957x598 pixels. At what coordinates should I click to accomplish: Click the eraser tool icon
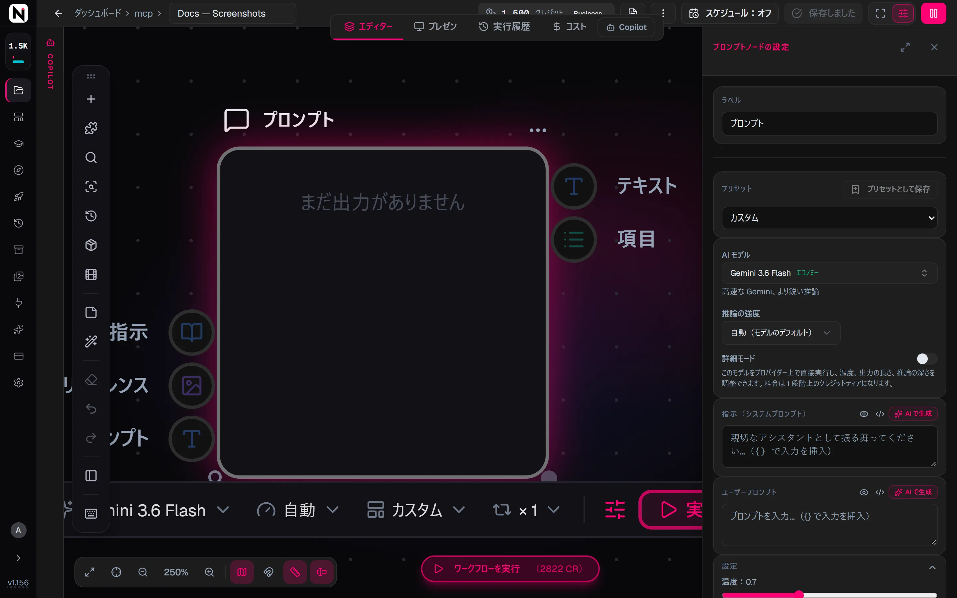tap(91, 380)
